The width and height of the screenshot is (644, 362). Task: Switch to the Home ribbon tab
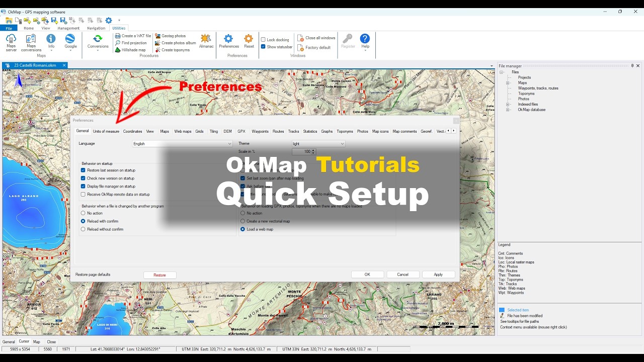[29, 28]
